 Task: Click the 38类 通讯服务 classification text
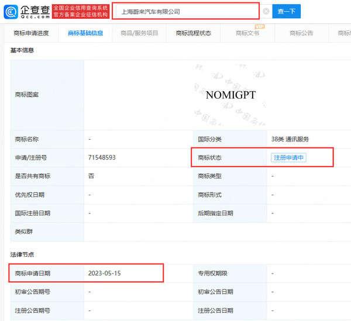pos(290,139)
